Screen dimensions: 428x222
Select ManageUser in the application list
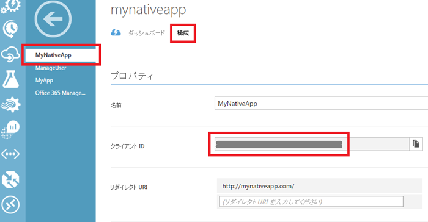tap(51, 68)
